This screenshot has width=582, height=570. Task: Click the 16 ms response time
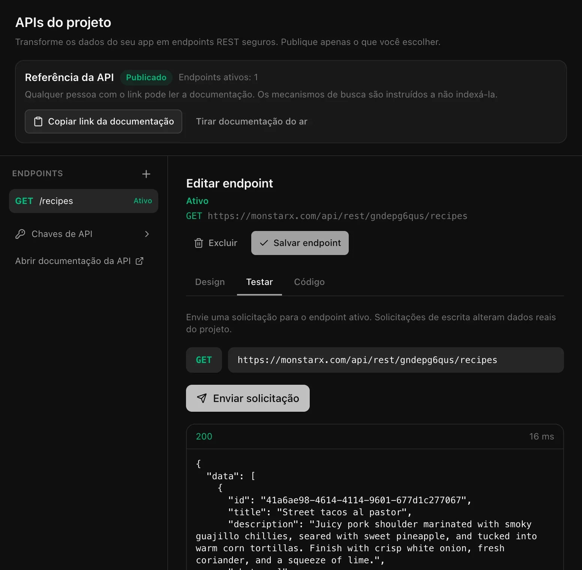[x=541, y=436]
